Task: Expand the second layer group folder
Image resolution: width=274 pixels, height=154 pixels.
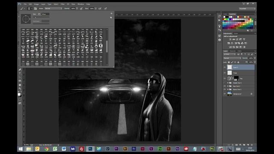Action: pyautogui.click(x=228, y=86)
